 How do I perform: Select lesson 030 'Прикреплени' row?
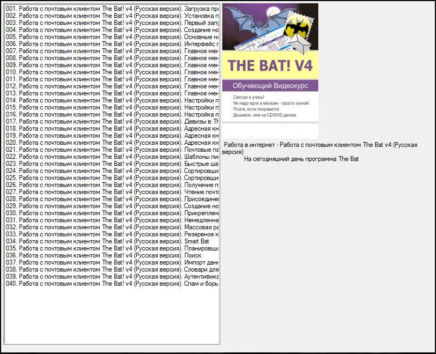tap(112, 213)
